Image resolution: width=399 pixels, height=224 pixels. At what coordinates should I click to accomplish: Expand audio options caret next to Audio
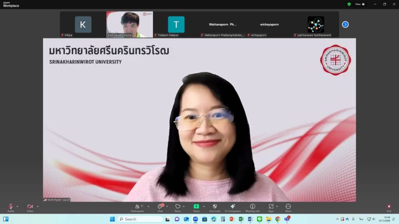point(18,206)
